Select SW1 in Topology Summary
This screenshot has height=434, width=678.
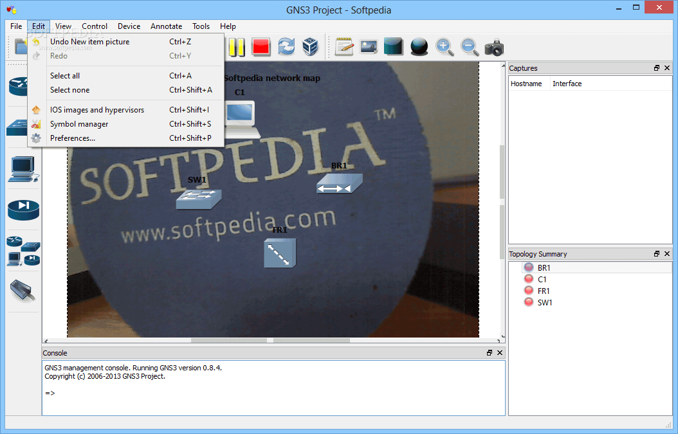coord(545,303)
